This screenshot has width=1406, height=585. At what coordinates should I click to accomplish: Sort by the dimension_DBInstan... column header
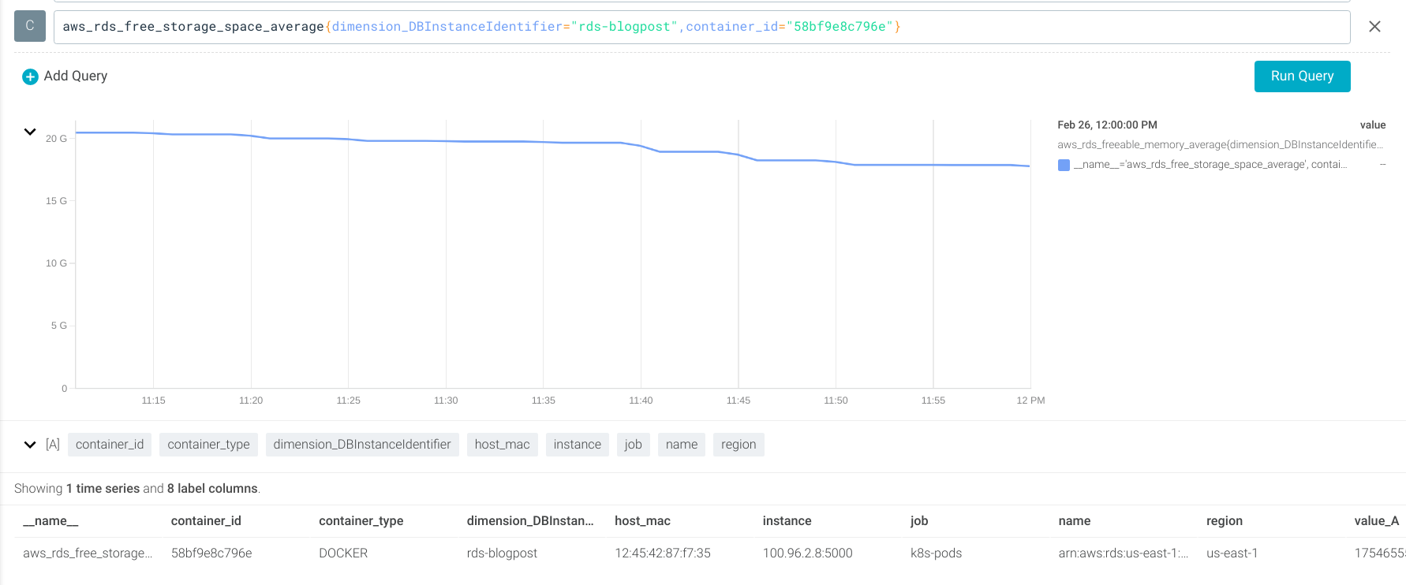(x=530, y=521)
